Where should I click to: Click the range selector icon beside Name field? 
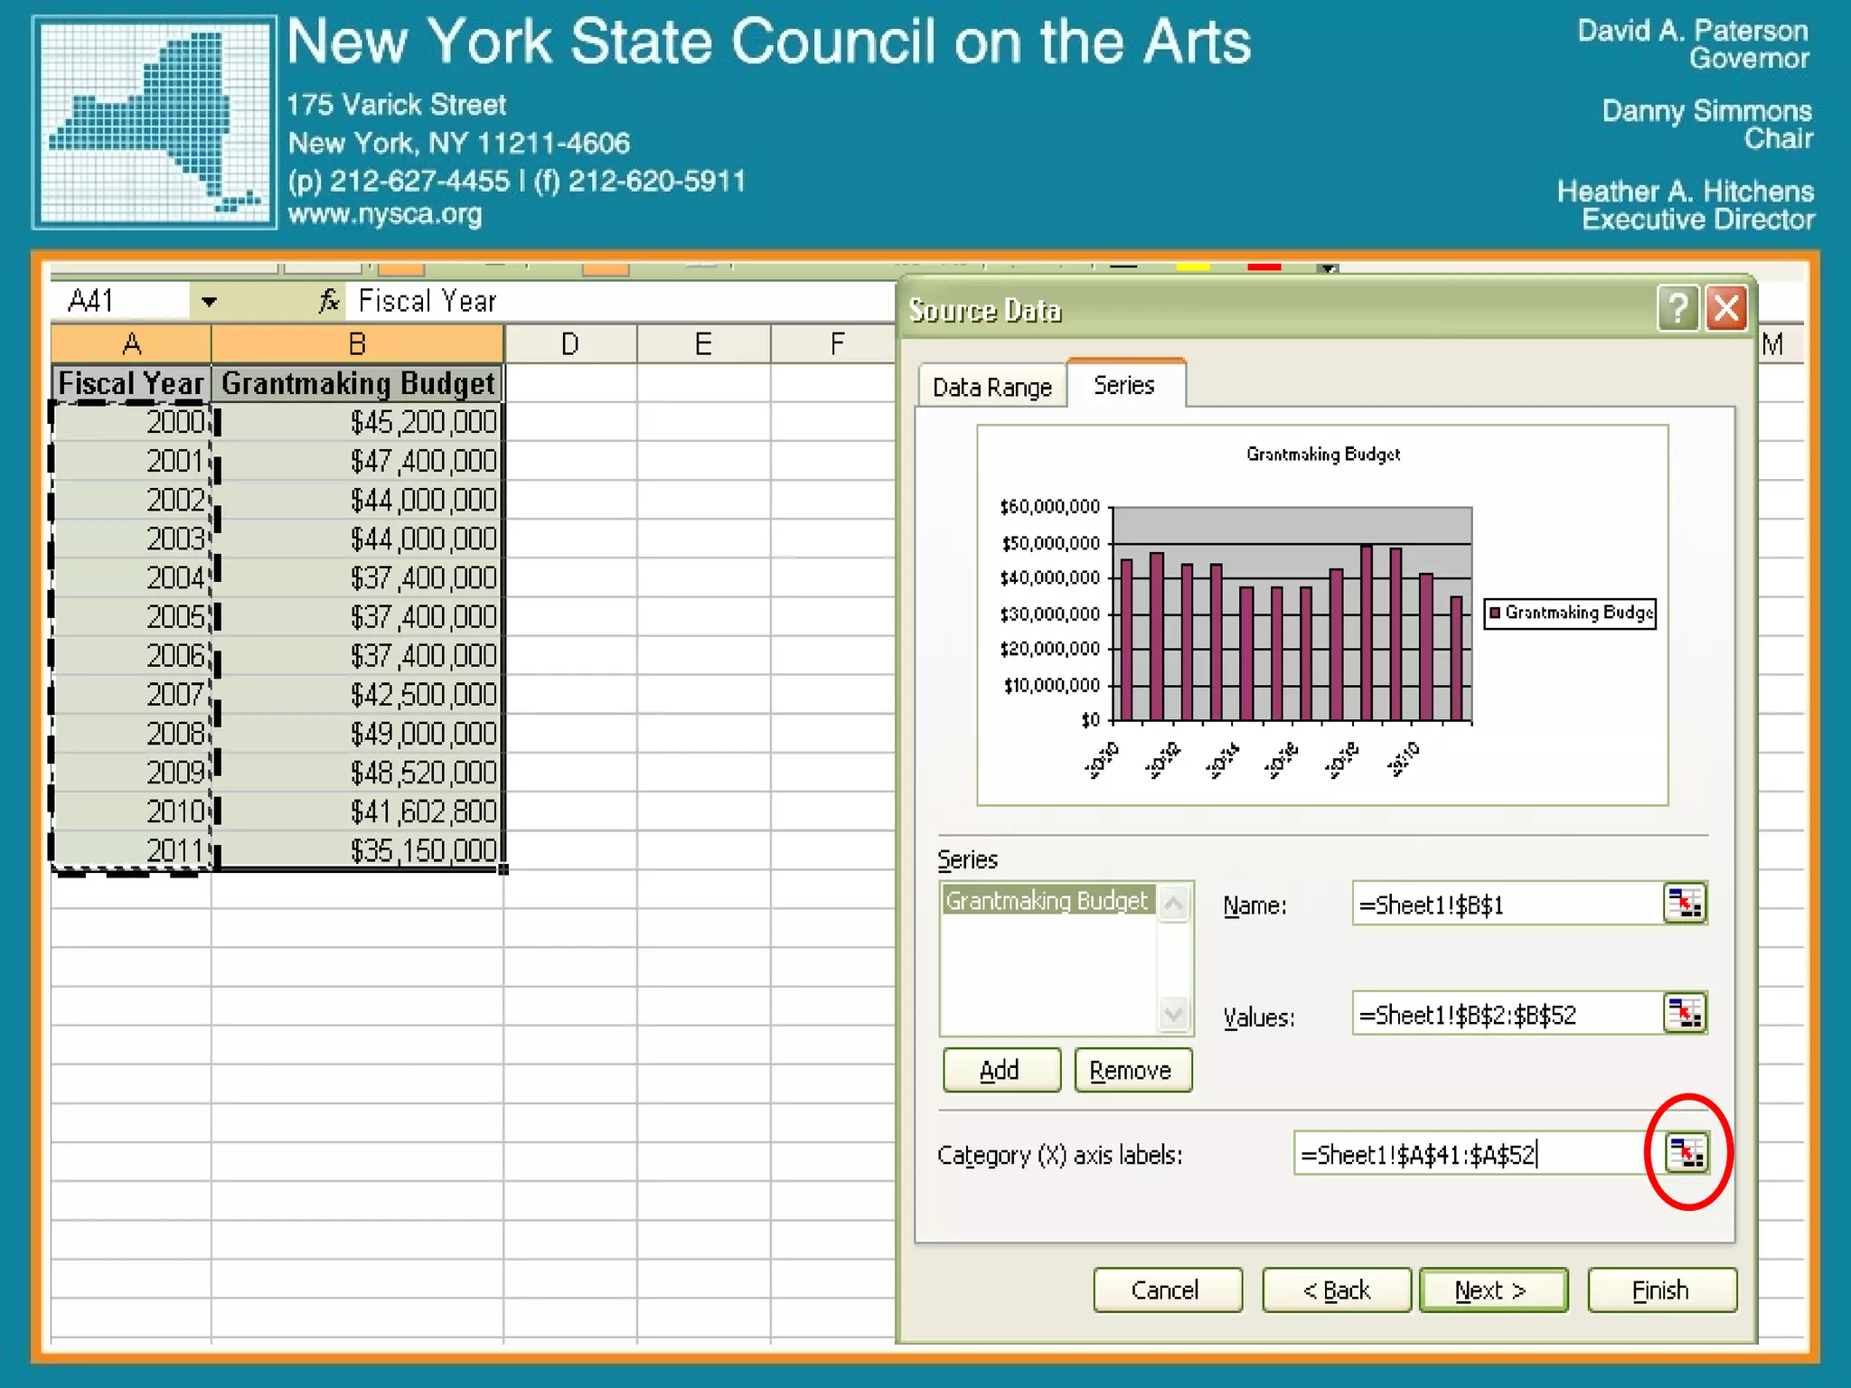click(x=1684, y=904)
